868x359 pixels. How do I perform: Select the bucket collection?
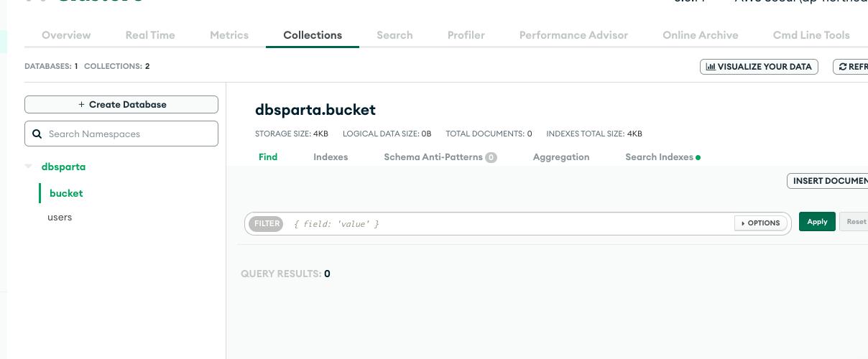[66, 193]
